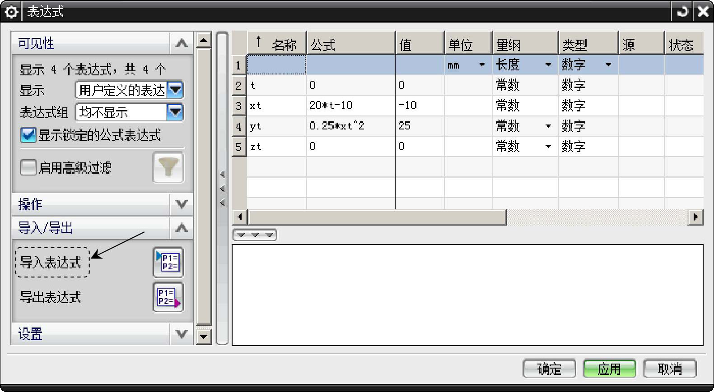Click the 确定 button

coord(549,369)
